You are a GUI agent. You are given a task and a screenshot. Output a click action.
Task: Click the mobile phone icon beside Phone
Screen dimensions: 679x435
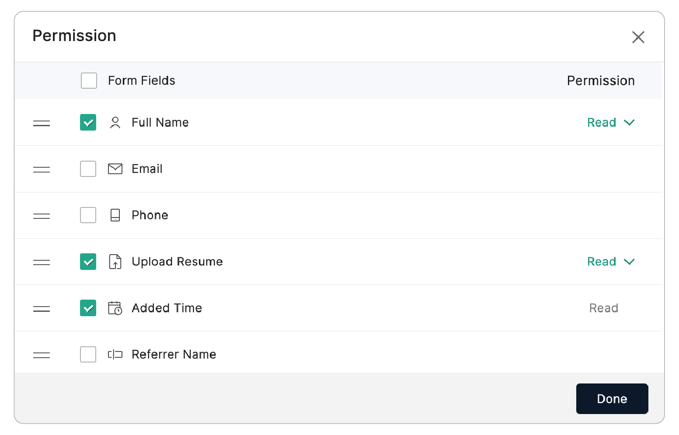pos(115,215)
